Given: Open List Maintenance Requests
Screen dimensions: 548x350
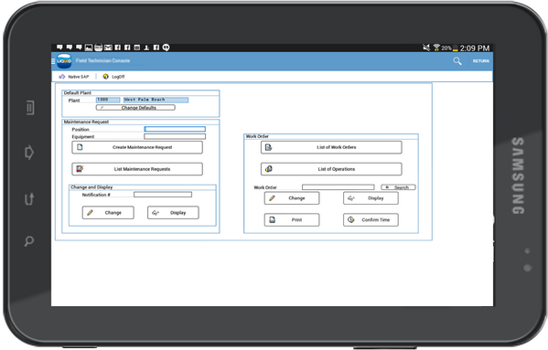Looking at the screenshot, I should coord(137,169).
